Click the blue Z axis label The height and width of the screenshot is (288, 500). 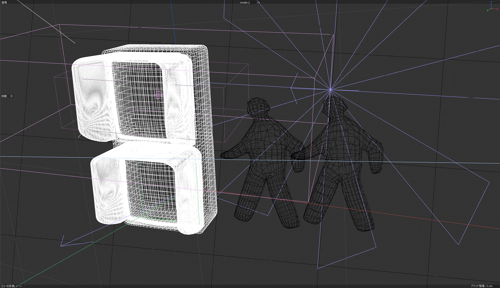[491, 2]
